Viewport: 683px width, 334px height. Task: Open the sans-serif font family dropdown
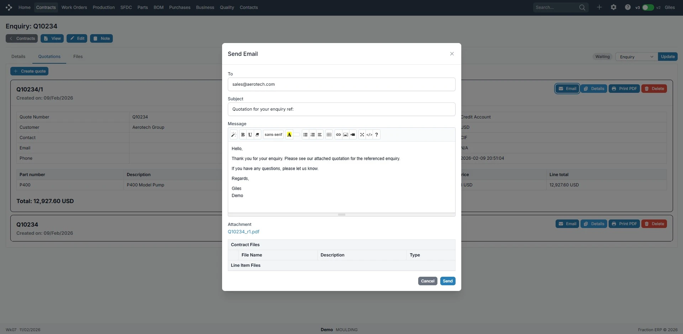point(273,135)
